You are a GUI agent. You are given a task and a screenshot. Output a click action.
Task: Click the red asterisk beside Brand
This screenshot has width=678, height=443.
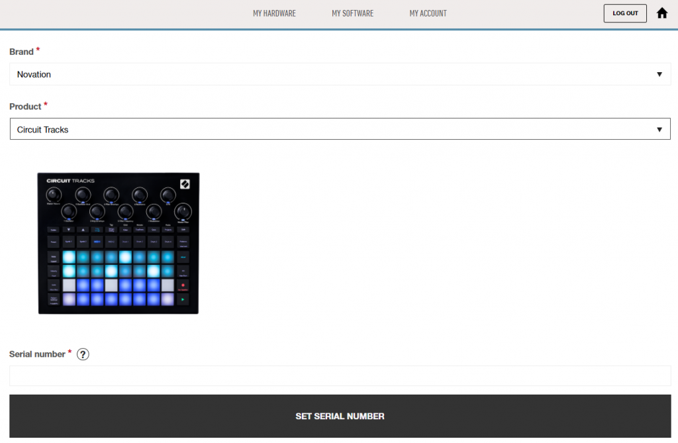38,49
